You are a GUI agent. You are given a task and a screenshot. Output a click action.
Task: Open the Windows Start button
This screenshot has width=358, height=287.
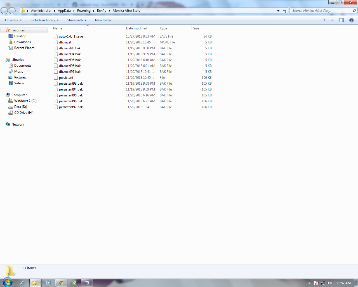[8, 283]
